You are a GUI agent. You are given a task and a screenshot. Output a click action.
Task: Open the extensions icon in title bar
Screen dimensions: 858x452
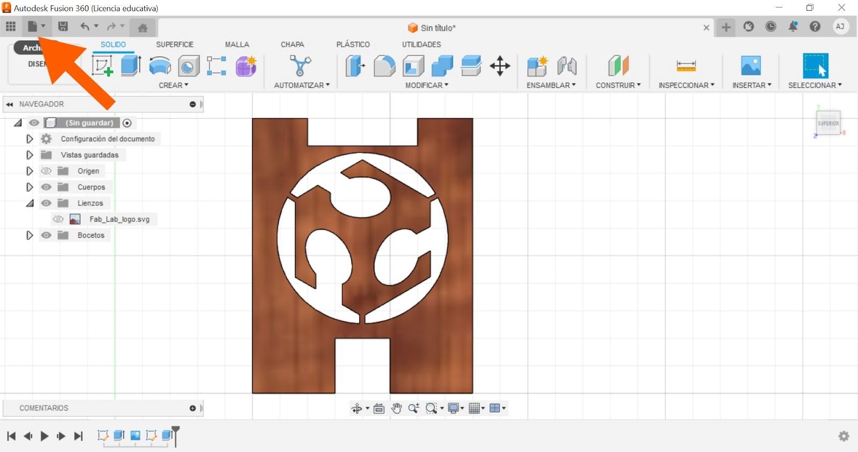pos(749,27)
